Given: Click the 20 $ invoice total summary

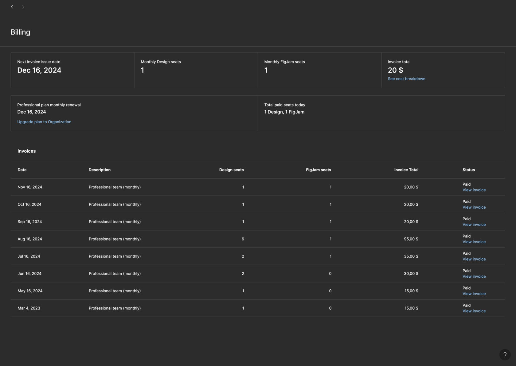Looking at the screenshot, I should (395, 70).
